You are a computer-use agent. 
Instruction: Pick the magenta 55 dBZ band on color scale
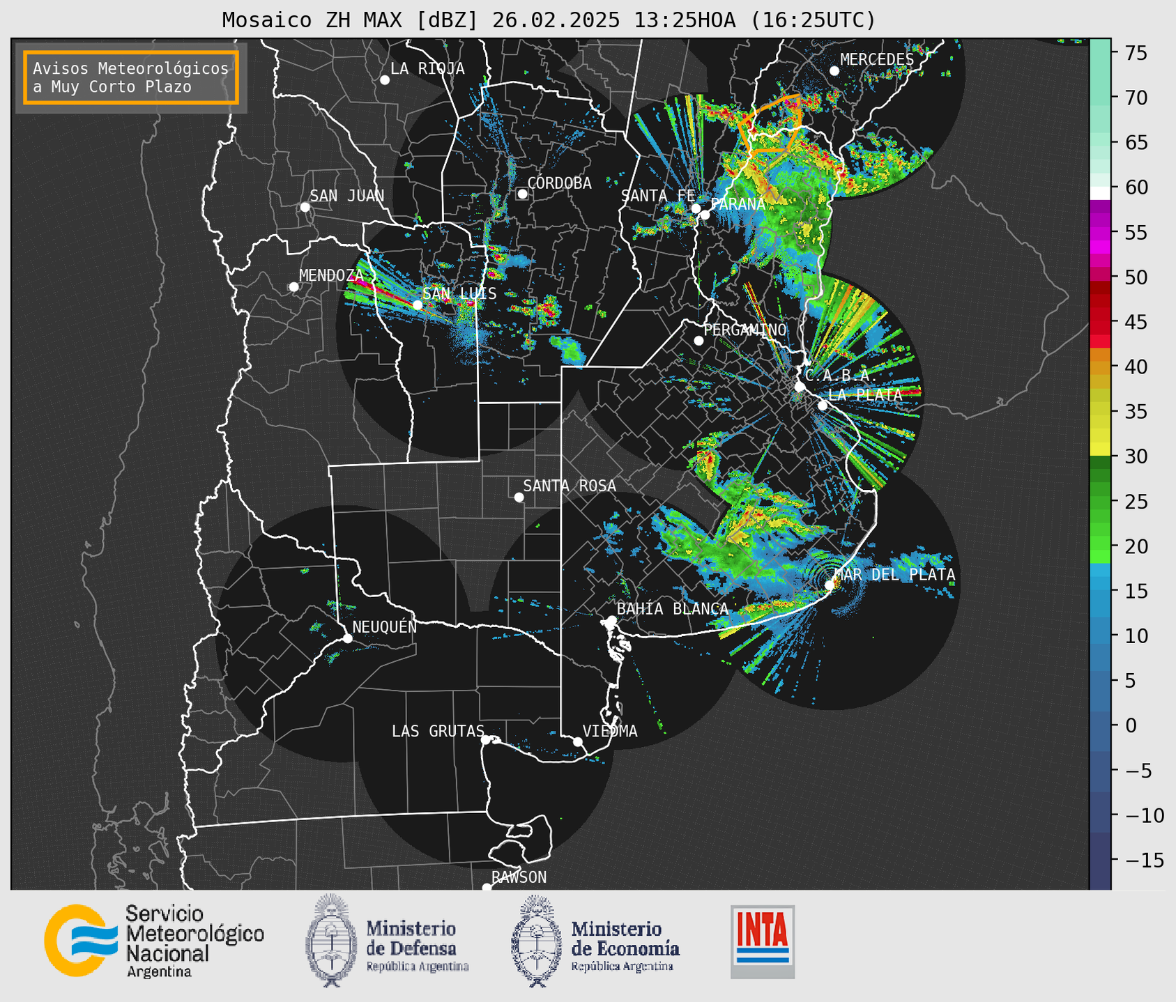click(x=1100, y=232)
